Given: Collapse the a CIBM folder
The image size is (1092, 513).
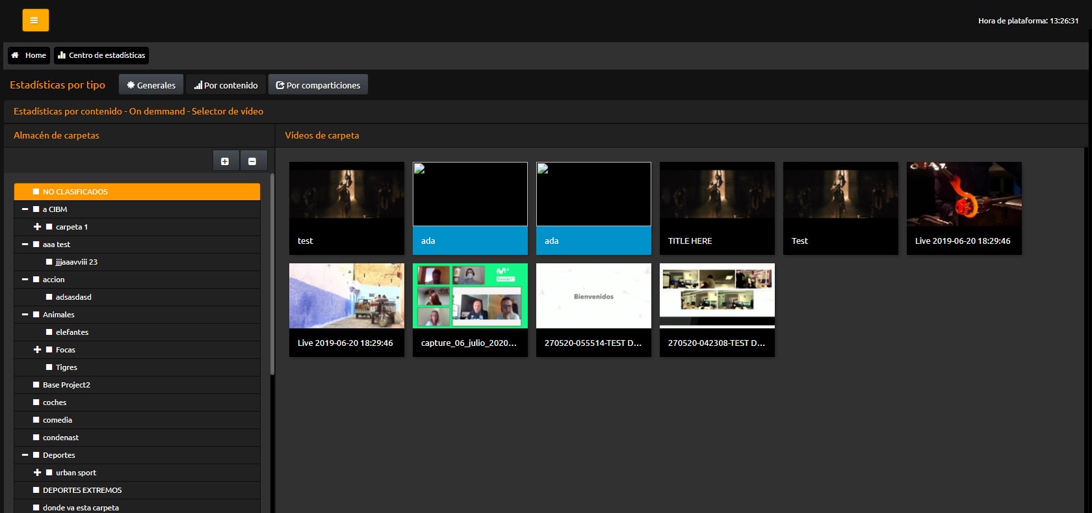Looking at the screenshot, I should 25,209.
